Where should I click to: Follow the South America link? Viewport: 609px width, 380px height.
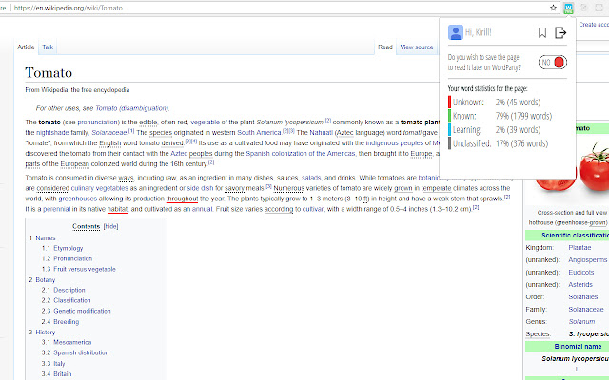coord(259,133)
